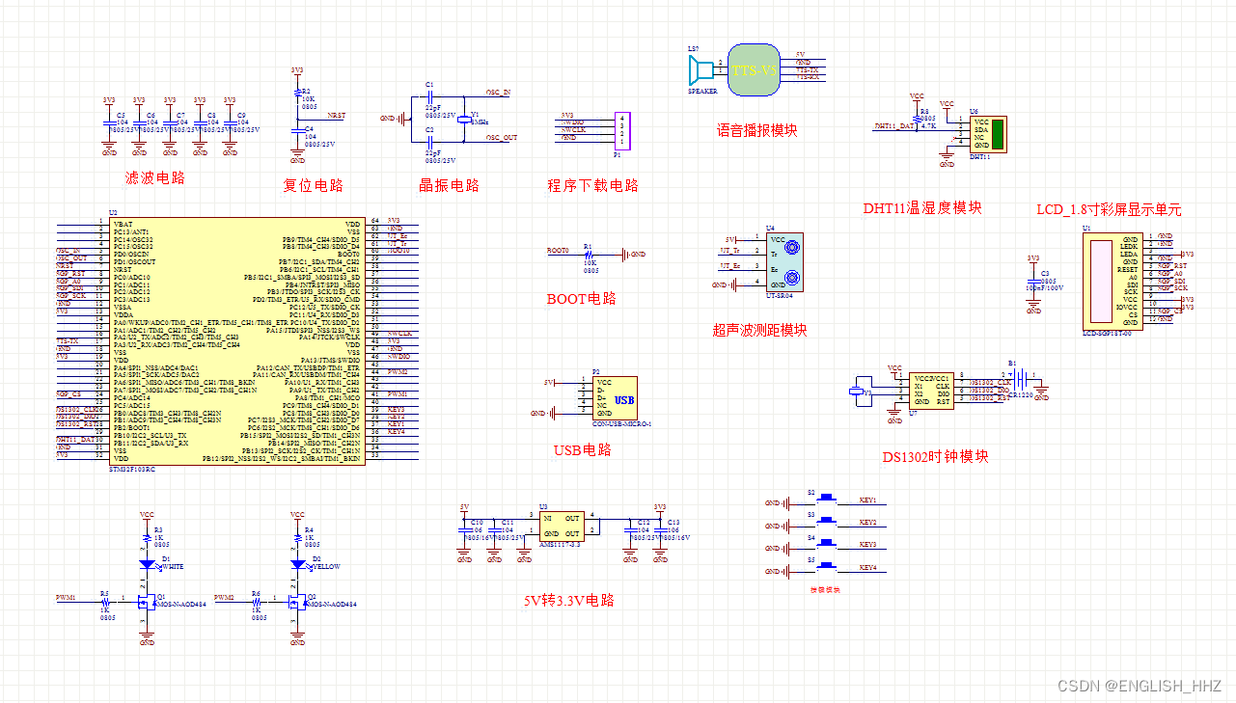Click the LCD_1.8寸彩屏显示单元 label

(x=1109, y=209)
